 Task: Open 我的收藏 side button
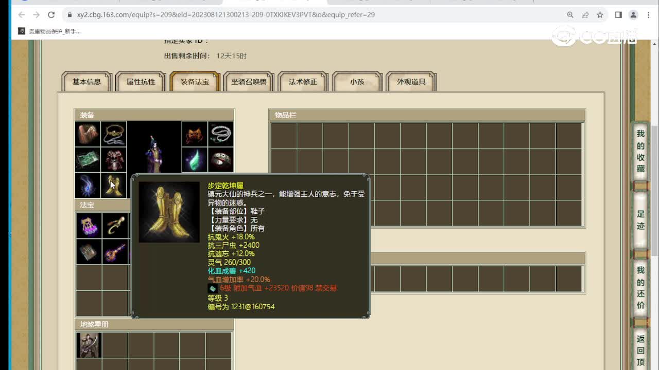point(640,152)
